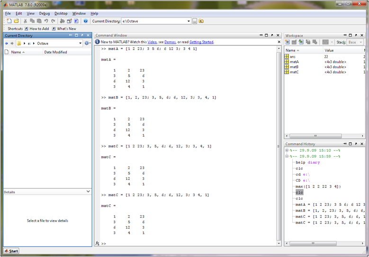
Task: Undock the Command History panel
Action: coord(356,144)
